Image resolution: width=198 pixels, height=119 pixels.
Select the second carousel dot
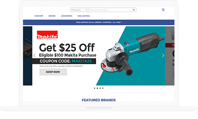(x=97, y=88)
